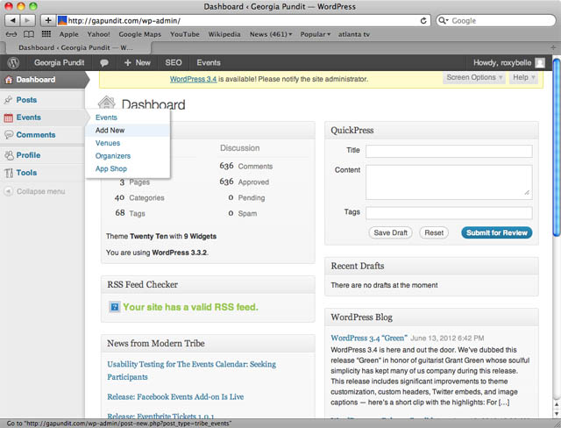Click the site favicon in address bar
This screenshot has height=428, width=561.
[x=62, y=20]
